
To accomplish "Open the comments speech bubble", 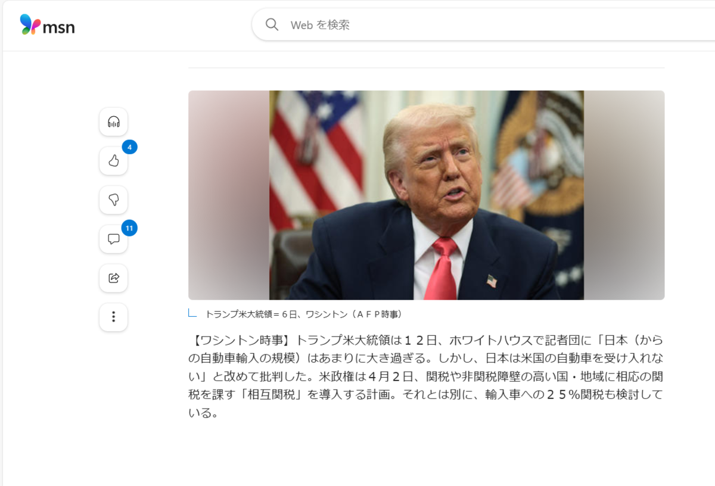I will [113, 239].
